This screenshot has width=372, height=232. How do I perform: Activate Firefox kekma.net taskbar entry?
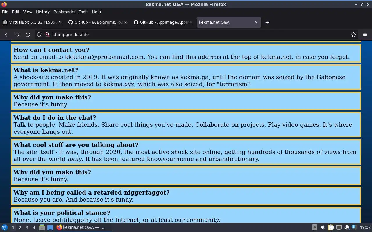pyautogui.click(x=84, y=227)
